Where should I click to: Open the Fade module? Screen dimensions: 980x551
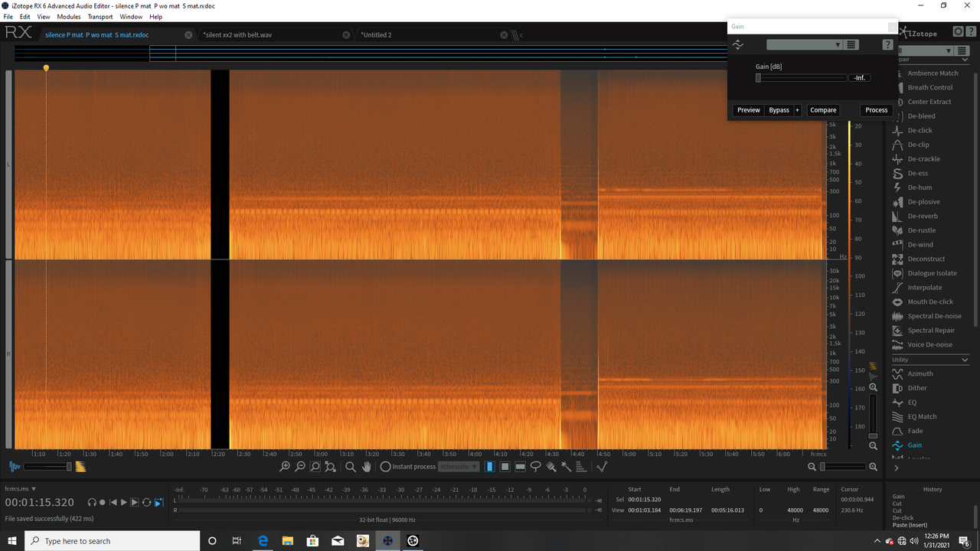point(915,431)
